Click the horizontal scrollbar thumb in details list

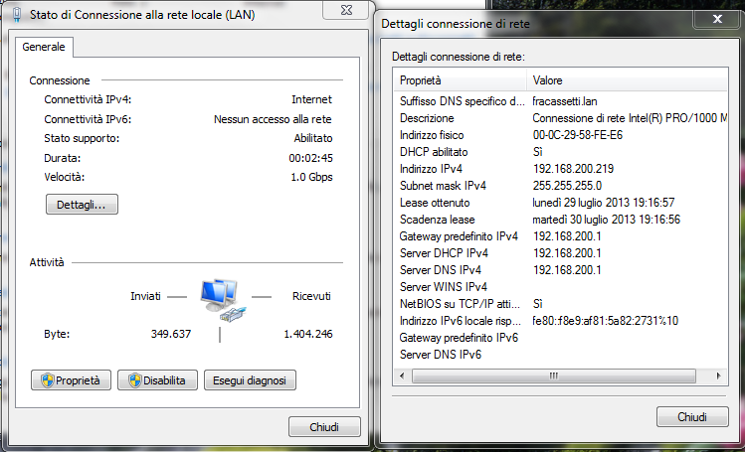click(553, 376)
